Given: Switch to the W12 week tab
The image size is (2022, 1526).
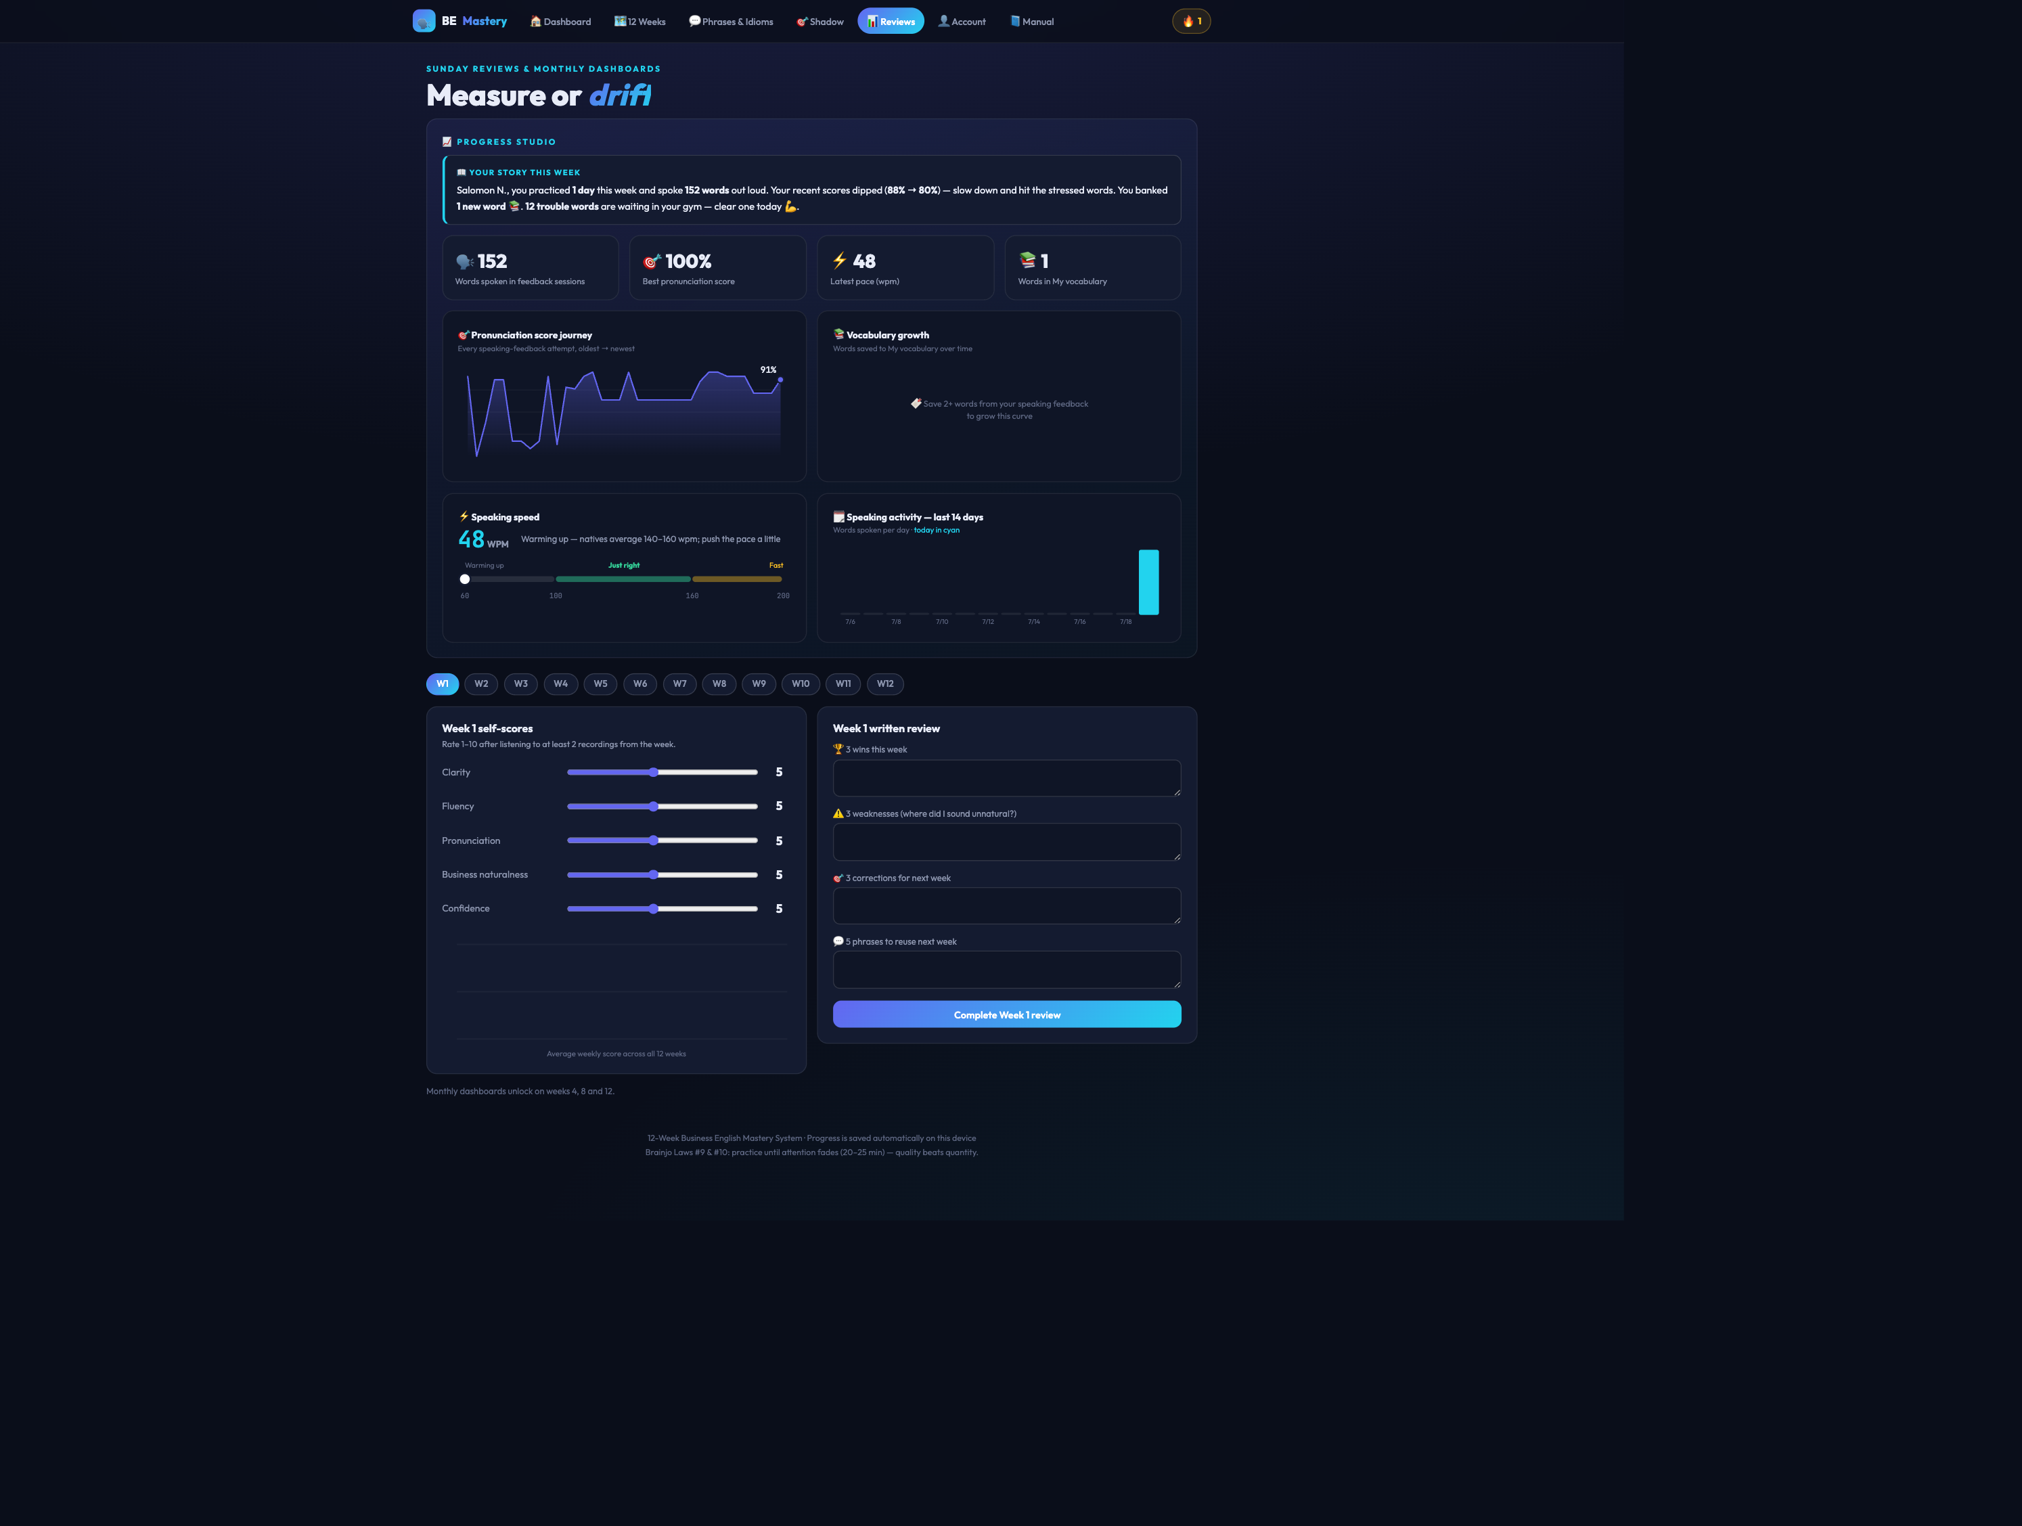Looking at the screenshot, I should [886, 684].
